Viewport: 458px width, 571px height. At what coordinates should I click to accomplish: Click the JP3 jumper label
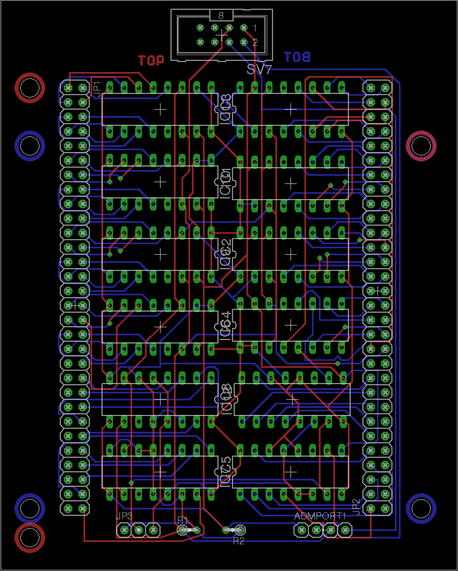pos(123,516)
